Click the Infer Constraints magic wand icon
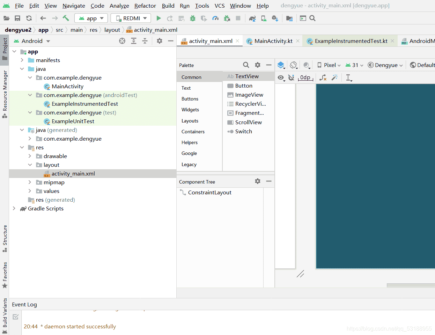 tap(334, 77)
